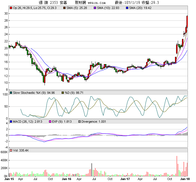Click the volume axis label '600K'
196x182 pixels.
coord(4,152)
